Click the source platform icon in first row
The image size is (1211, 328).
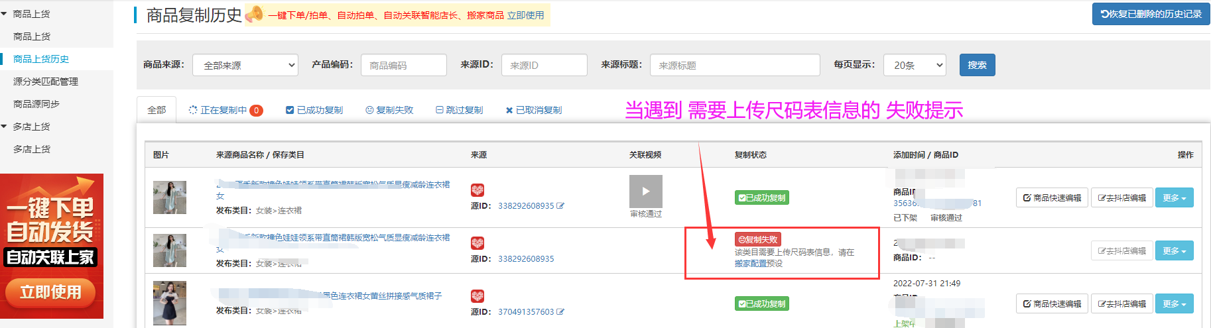[478, 190]
